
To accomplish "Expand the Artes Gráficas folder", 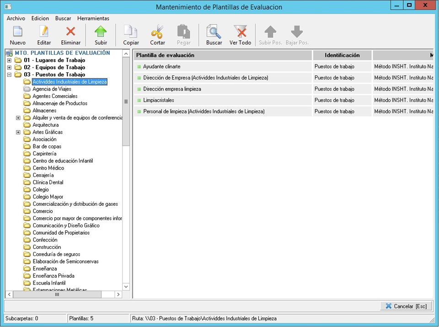I will pyautogui.click(x=18, y=132).
